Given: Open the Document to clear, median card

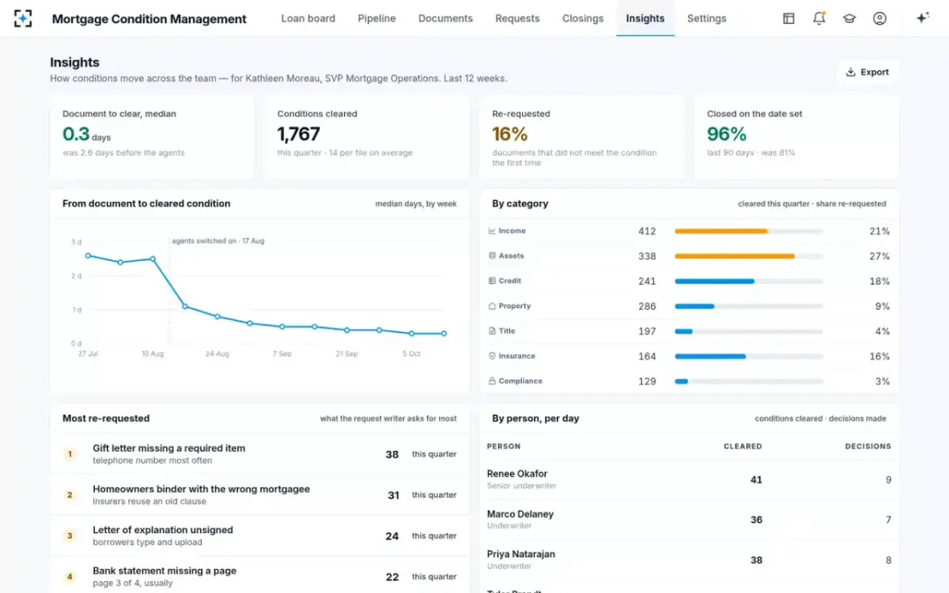Looking at the screenshot, I should coord(152,137).
